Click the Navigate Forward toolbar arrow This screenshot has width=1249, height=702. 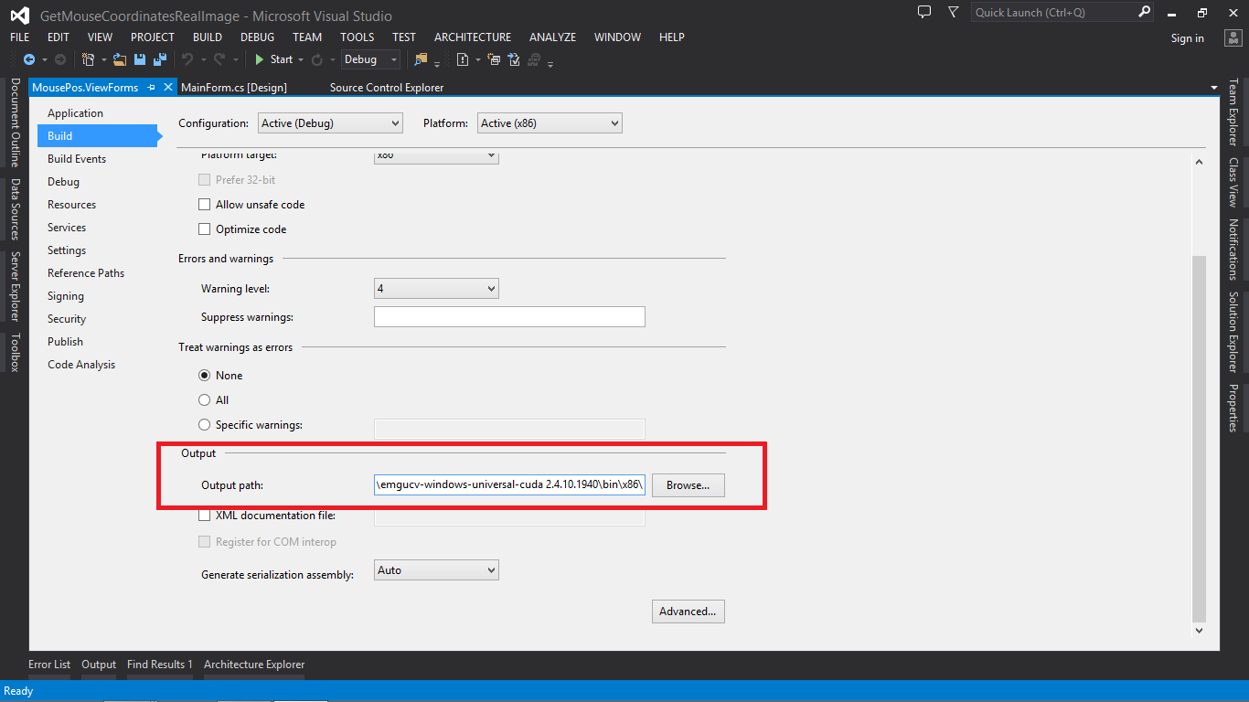click(60, 59)
